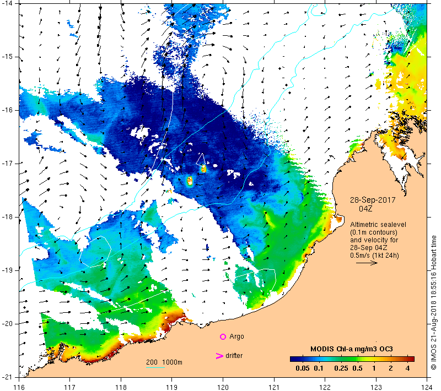Click the 'drifter' legend label
The height and width of the screenshot is (391, 441).
(x=234, y=356)
